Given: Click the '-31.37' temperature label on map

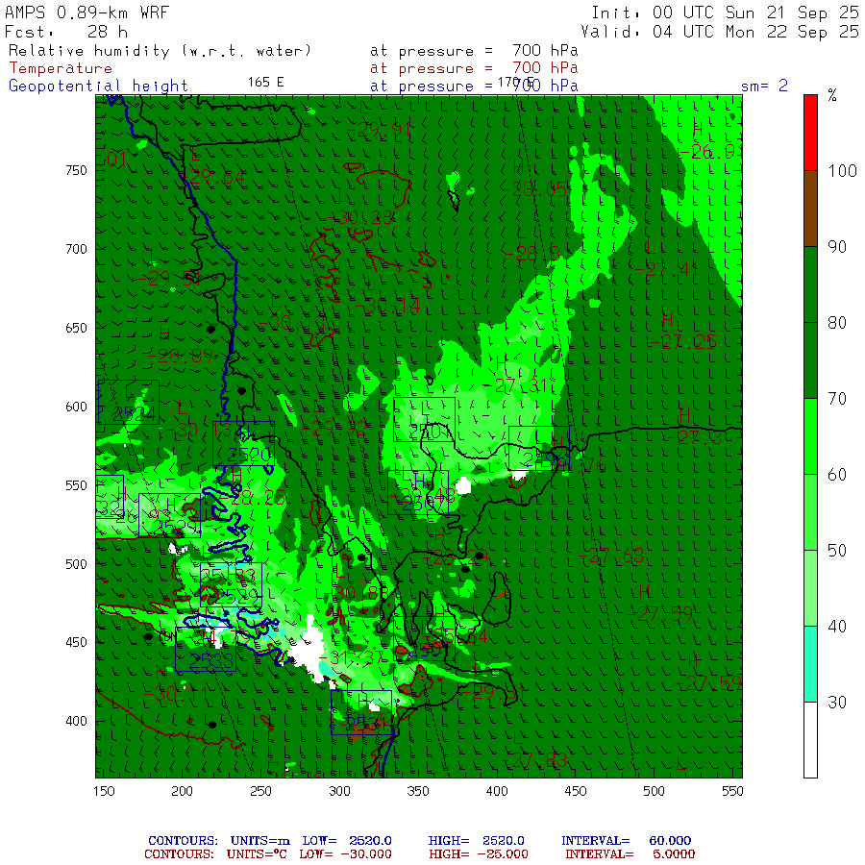Looking at the screenshot, I should (x=353, y=657).
